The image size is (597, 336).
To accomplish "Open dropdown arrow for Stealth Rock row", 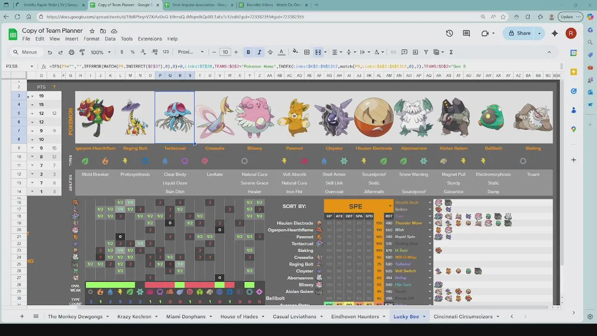I will 430,203.
